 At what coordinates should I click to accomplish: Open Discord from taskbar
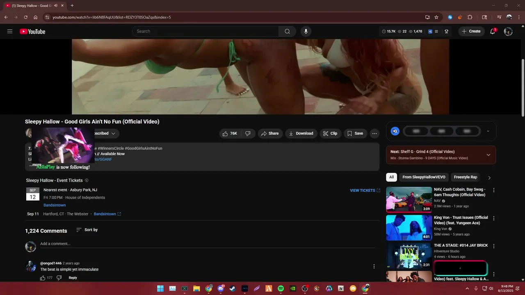click(x=221, y=288)
